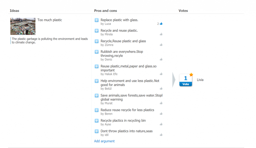The height and width of the screenshot is (148, 256).
Task: Toggle thumbs up on Mirela's argument
Action: 161,34
